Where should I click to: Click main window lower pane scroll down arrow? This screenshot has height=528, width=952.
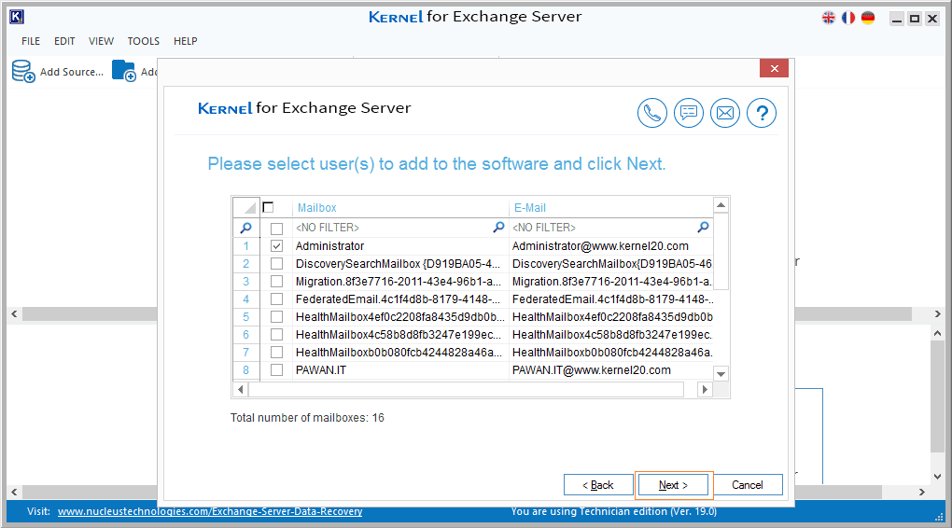937,477
